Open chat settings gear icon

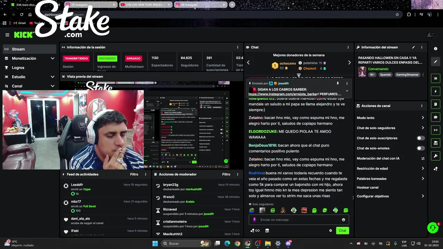click(x=331, y=231)
